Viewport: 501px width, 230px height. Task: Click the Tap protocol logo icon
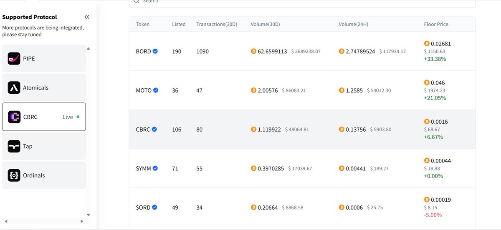14,146
